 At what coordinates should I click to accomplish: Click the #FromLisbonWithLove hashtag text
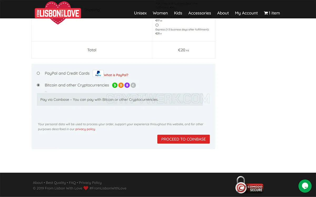108,188
